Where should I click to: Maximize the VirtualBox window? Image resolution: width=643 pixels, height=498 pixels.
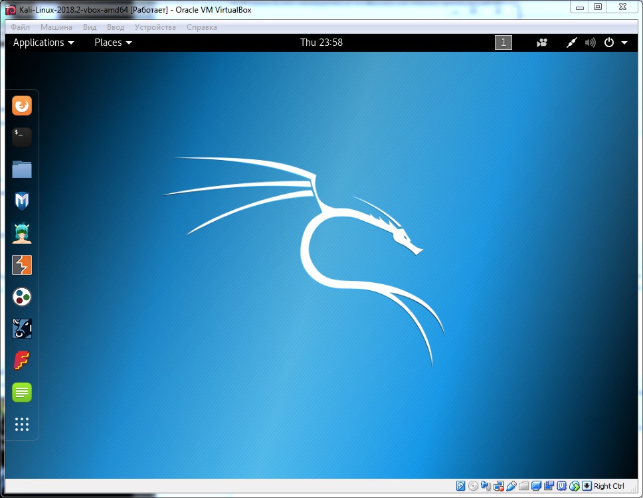598,7
